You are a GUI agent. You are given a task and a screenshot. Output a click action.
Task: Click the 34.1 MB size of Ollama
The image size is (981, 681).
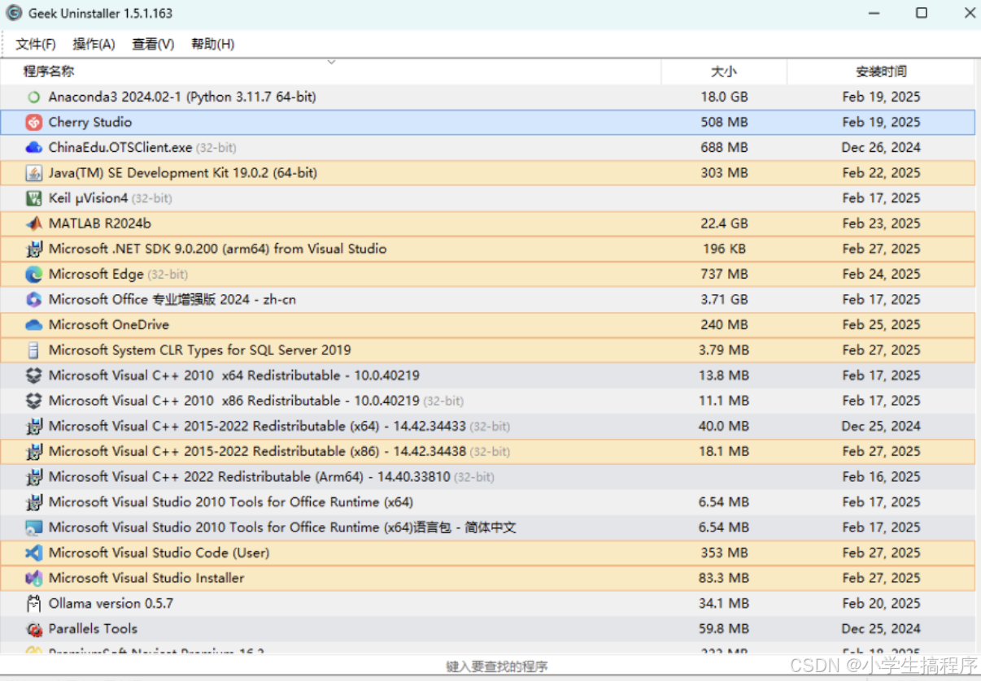click(x=724, y=603)
